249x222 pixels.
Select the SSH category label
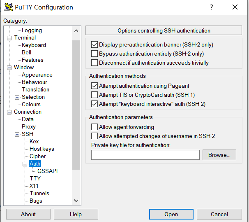[28, 134]
